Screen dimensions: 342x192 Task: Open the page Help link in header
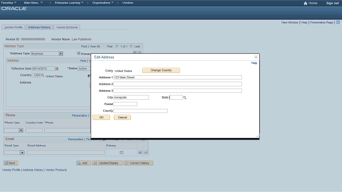(304, 22)
